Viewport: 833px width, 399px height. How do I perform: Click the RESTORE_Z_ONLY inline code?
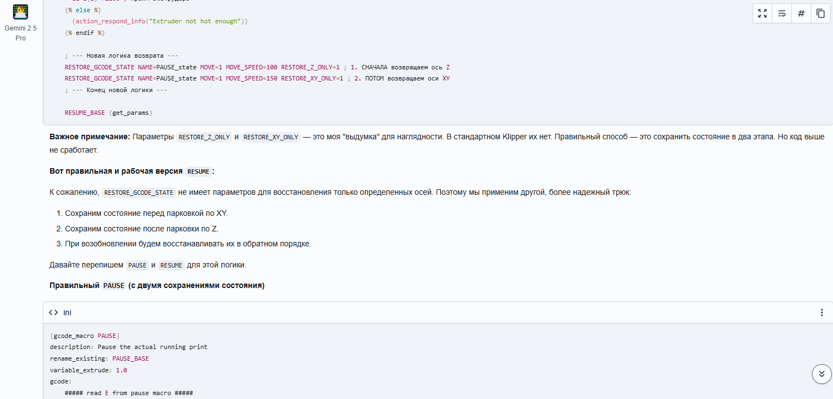204,137
